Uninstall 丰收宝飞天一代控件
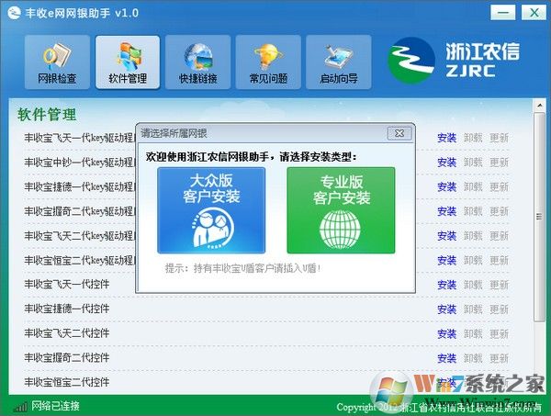The width and height of the screenshot is (551, 416). pyautogui.click(x=473, y=285)
